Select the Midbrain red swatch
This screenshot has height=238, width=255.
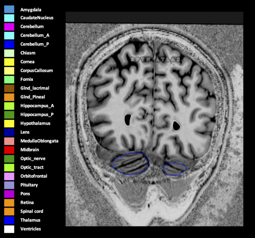9,150
